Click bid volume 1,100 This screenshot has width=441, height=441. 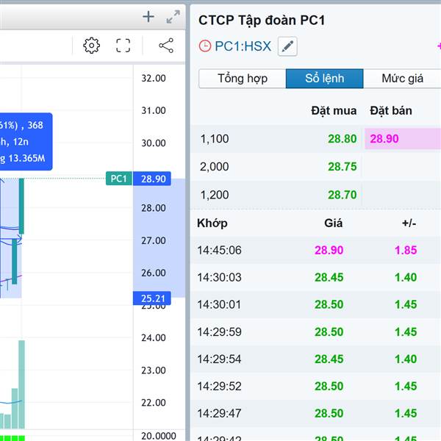pyautogui.click(x=215, y=139)
